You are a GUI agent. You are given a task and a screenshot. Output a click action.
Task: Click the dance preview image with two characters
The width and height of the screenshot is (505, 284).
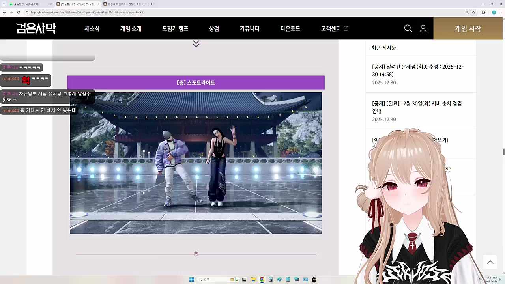[x=196, y=163]
